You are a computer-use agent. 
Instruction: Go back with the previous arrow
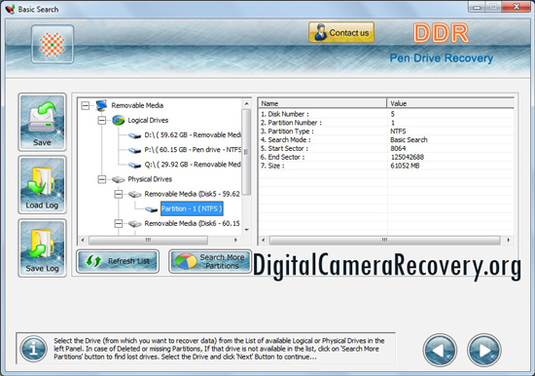(440, 350)
